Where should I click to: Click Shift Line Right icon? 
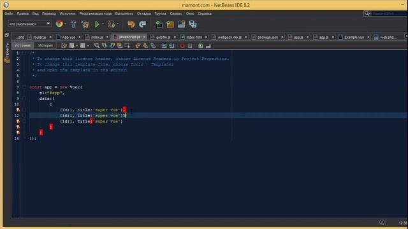pyautogui.click(x=171, y=46)
